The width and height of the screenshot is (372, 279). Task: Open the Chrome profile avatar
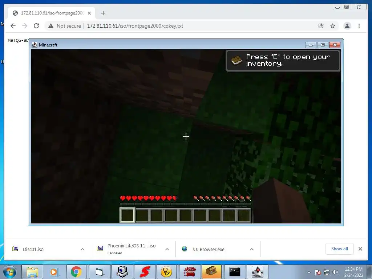tap(347, 26)
